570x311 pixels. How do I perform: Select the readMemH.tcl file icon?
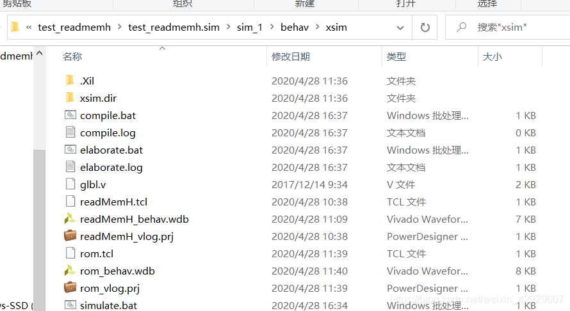(70, 201)
